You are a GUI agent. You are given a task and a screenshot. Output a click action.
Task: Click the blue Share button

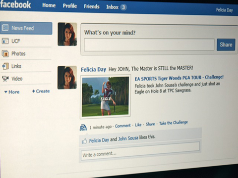pyautogui.click(x=226, y=44)
